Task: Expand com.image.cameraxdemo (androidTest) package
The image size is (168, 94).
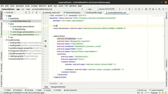Action: coord(9,32)
